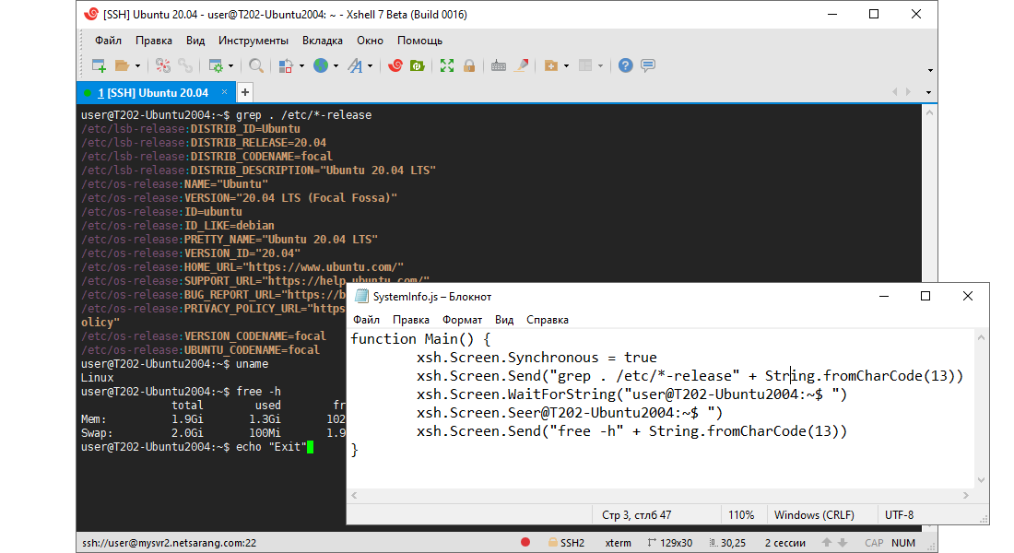Open the Справка menu in Notepad
The image size is (1014, 553).
[547, 320]
